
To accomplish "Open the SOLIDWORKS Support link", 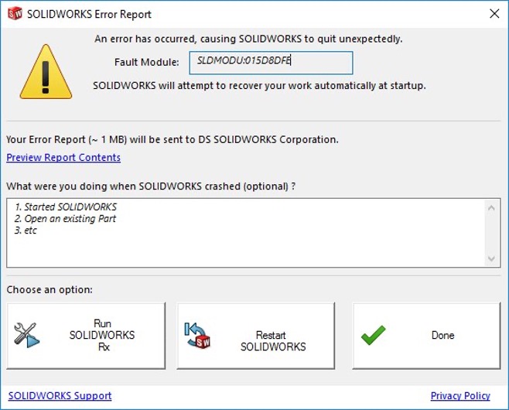I will point(60,396).
